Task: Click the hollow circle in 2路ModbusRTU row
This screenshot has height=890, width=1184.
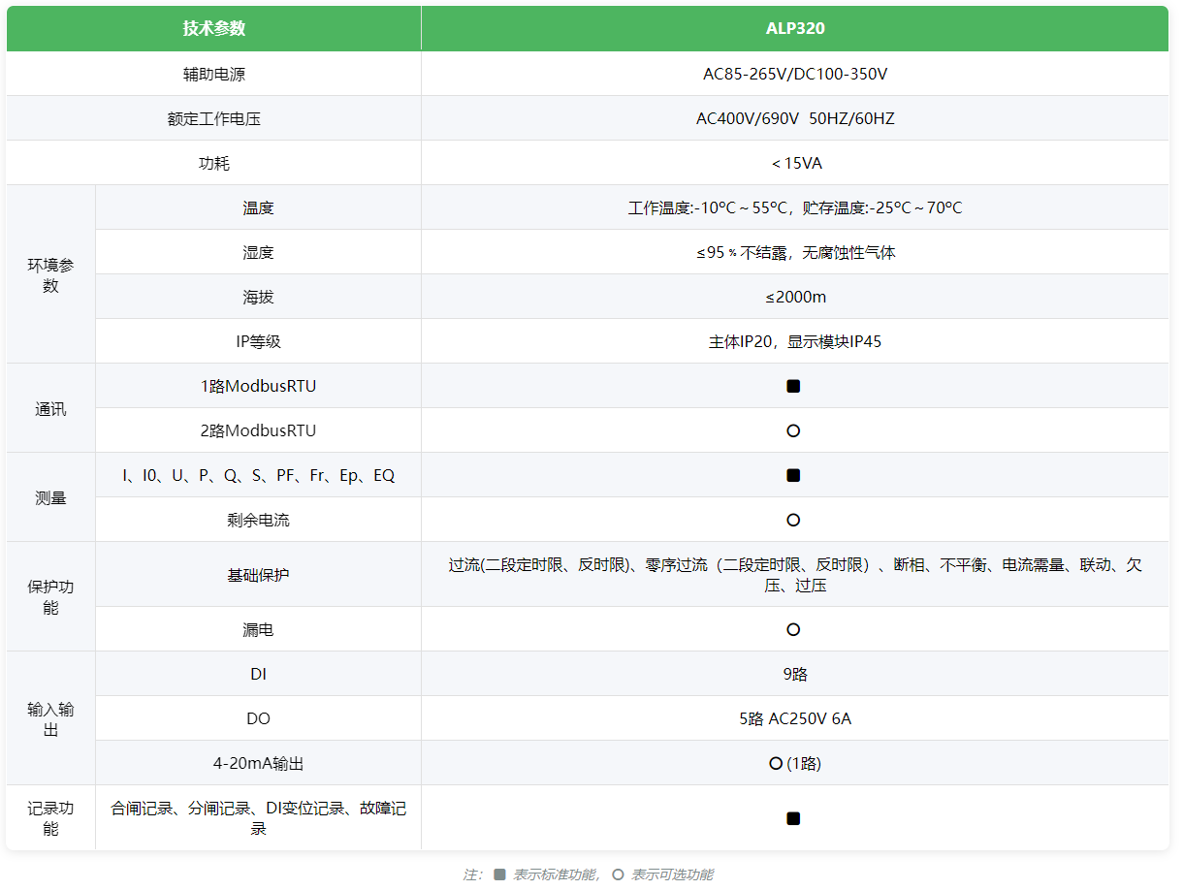Action: pyautogui.click(x=793, y=430)
